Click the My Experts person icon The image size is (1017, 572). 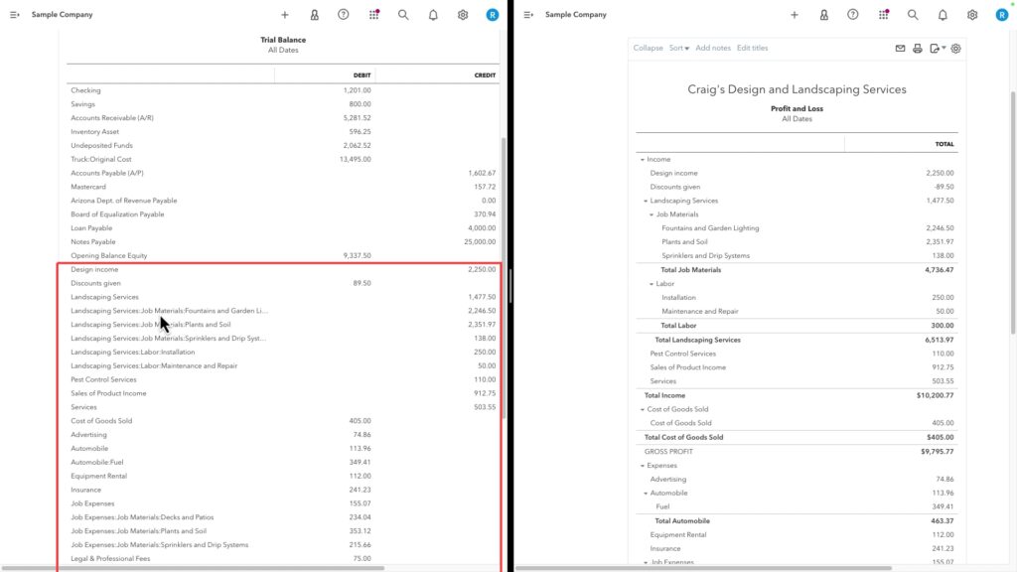coord(315,14)
